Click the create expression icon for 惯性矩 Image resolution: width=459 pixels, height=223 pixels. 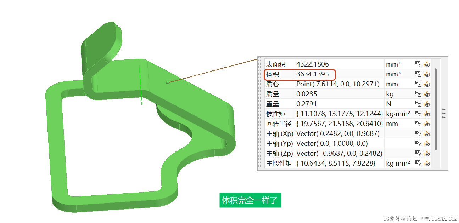click(x=419, y=114)
